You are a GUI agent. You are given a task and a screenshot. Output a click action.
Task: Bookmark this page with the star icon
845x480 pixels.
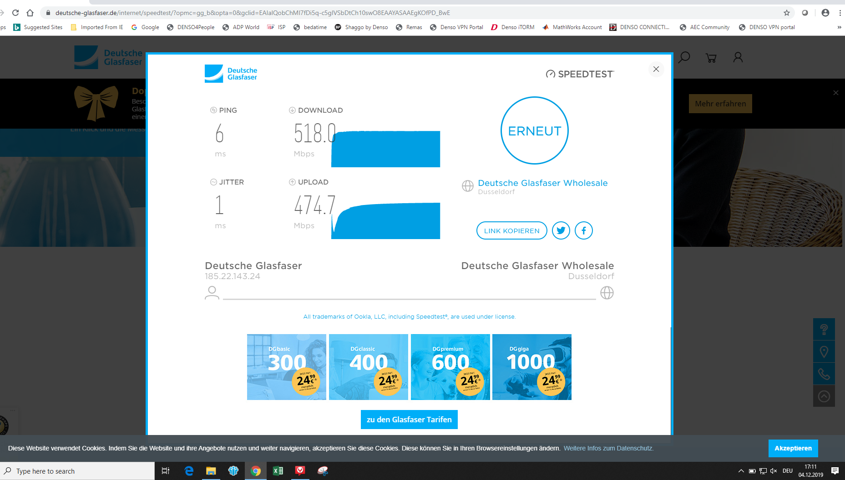click(x=787, y=13)
